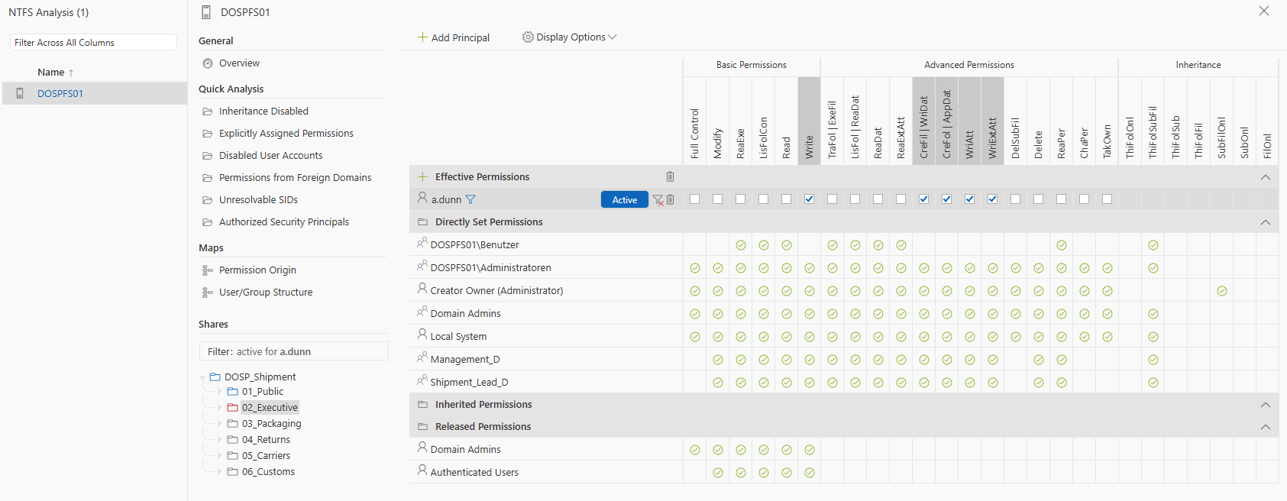Click the Overview icon
Image resolution: width=1287 pixels, height=501 pixels.
[208, 63]
